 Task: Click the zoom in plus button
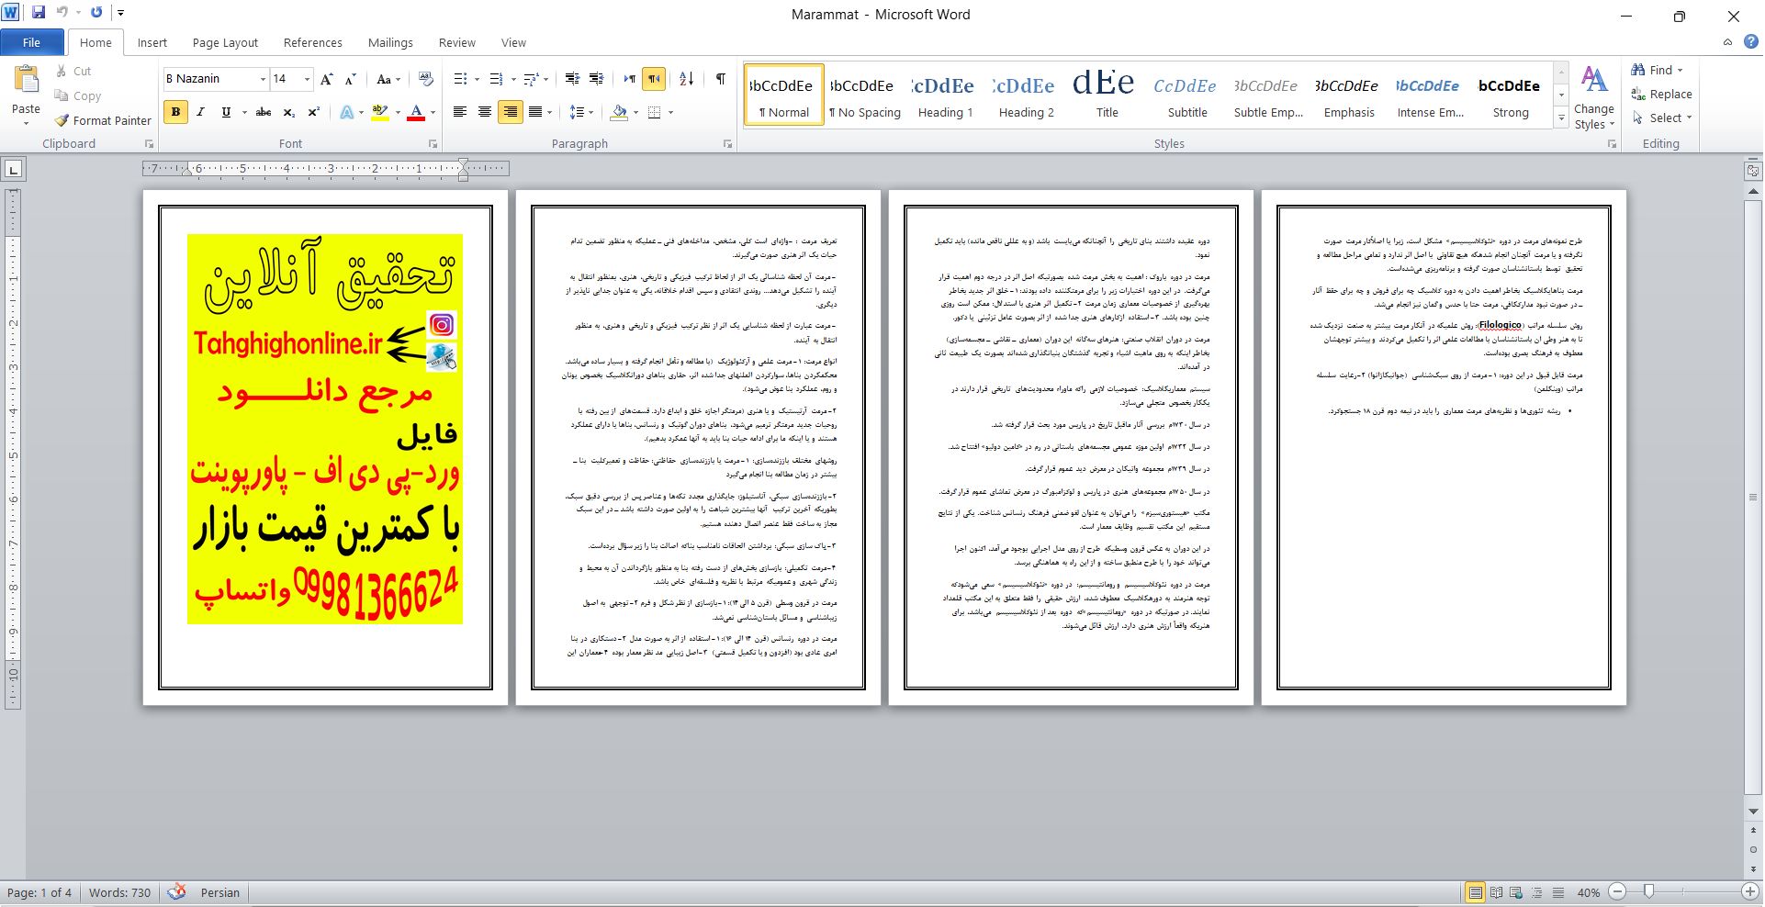pyautogui.click(x=1750, y=891)
